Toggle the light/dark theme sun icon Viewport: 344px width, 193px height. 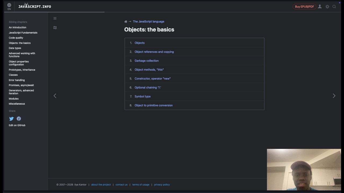pyautogui.click(x=327, y=7)
